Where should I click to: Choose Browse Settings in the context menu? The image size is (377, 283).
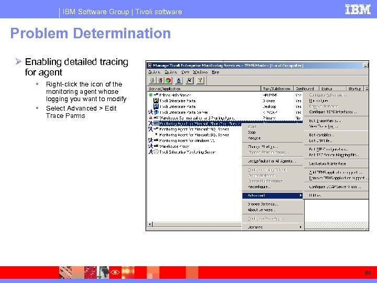(273, 204)
